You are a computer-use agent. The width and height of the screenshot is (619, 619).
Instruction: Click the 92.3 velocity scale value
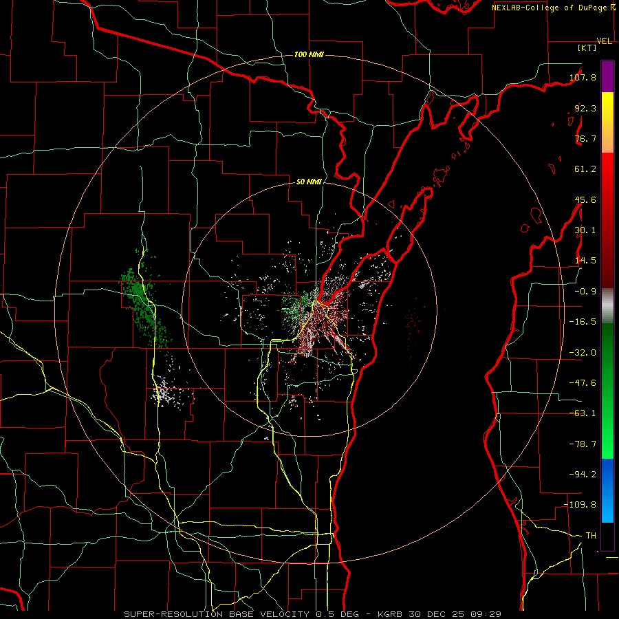tap(585, 108)
